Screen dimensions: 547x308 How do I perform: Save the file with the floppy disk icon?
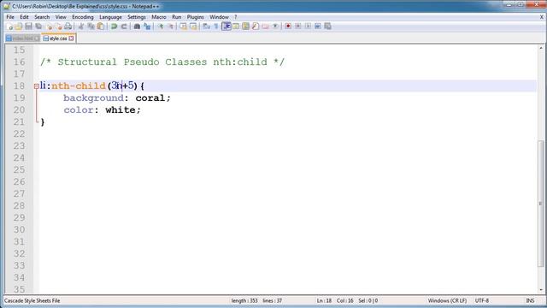click(28, 27)
